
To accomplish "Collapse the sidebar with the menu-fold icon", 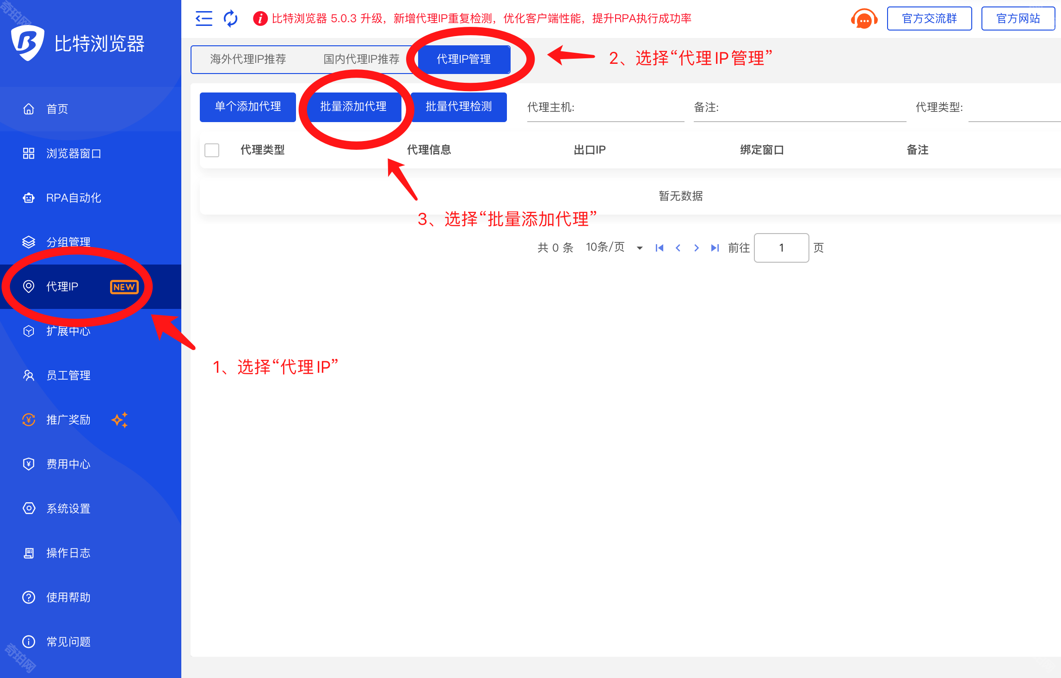I will (204, 18).
